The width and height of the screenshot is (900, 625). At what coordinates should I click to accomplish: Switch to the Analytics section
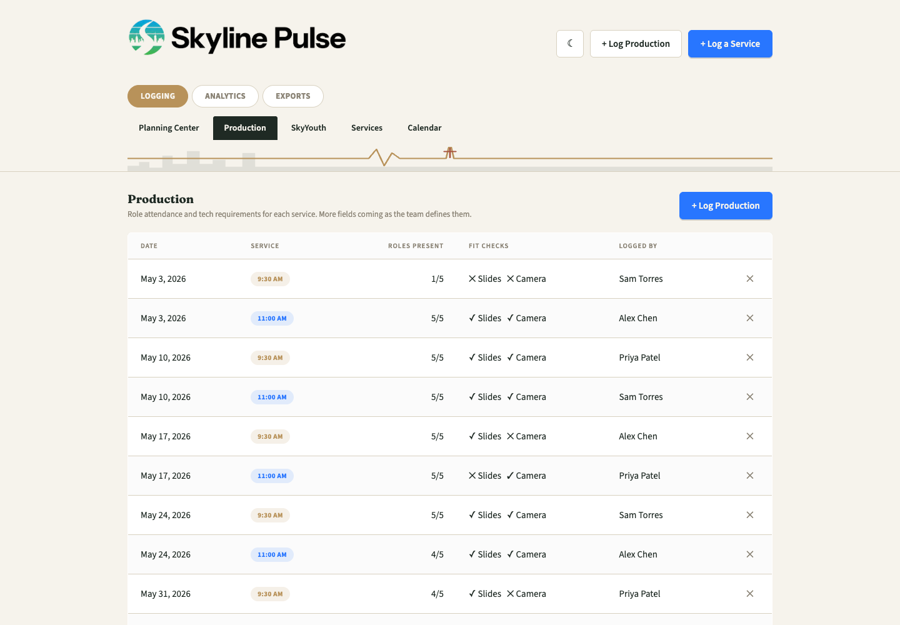coord(225,96)
